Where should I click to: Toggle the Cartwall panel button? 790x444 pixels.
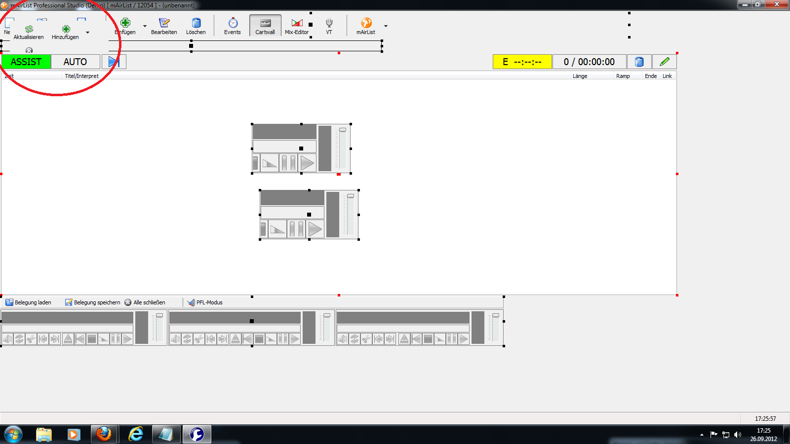point(265,25)
